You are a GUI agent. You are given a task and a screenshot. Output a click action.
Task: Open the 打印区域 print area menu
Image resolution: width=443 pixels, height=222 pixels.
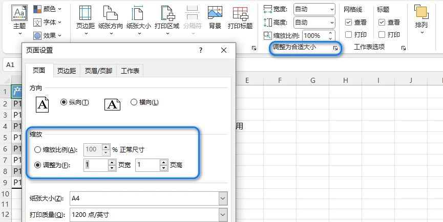click(x=167, y=20)
